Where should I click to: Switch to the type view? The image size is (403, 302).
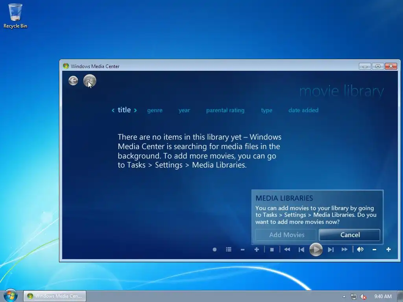pos(266,110)
